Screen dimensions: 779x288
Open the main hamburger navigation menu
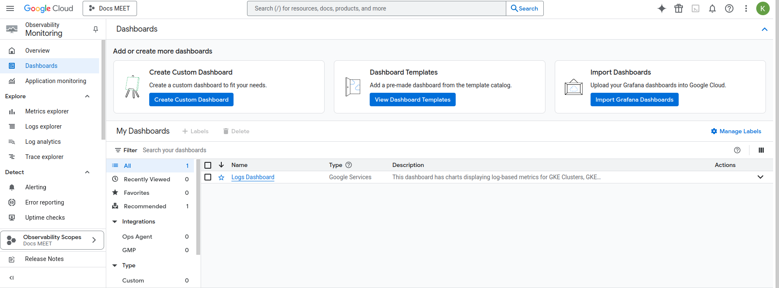pyautogui.click(x=10, y=8)
